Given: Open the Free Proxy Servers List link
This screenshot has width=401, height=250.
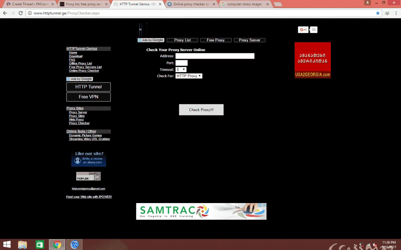Looking at the screenshot, I should tap(85, 67).
